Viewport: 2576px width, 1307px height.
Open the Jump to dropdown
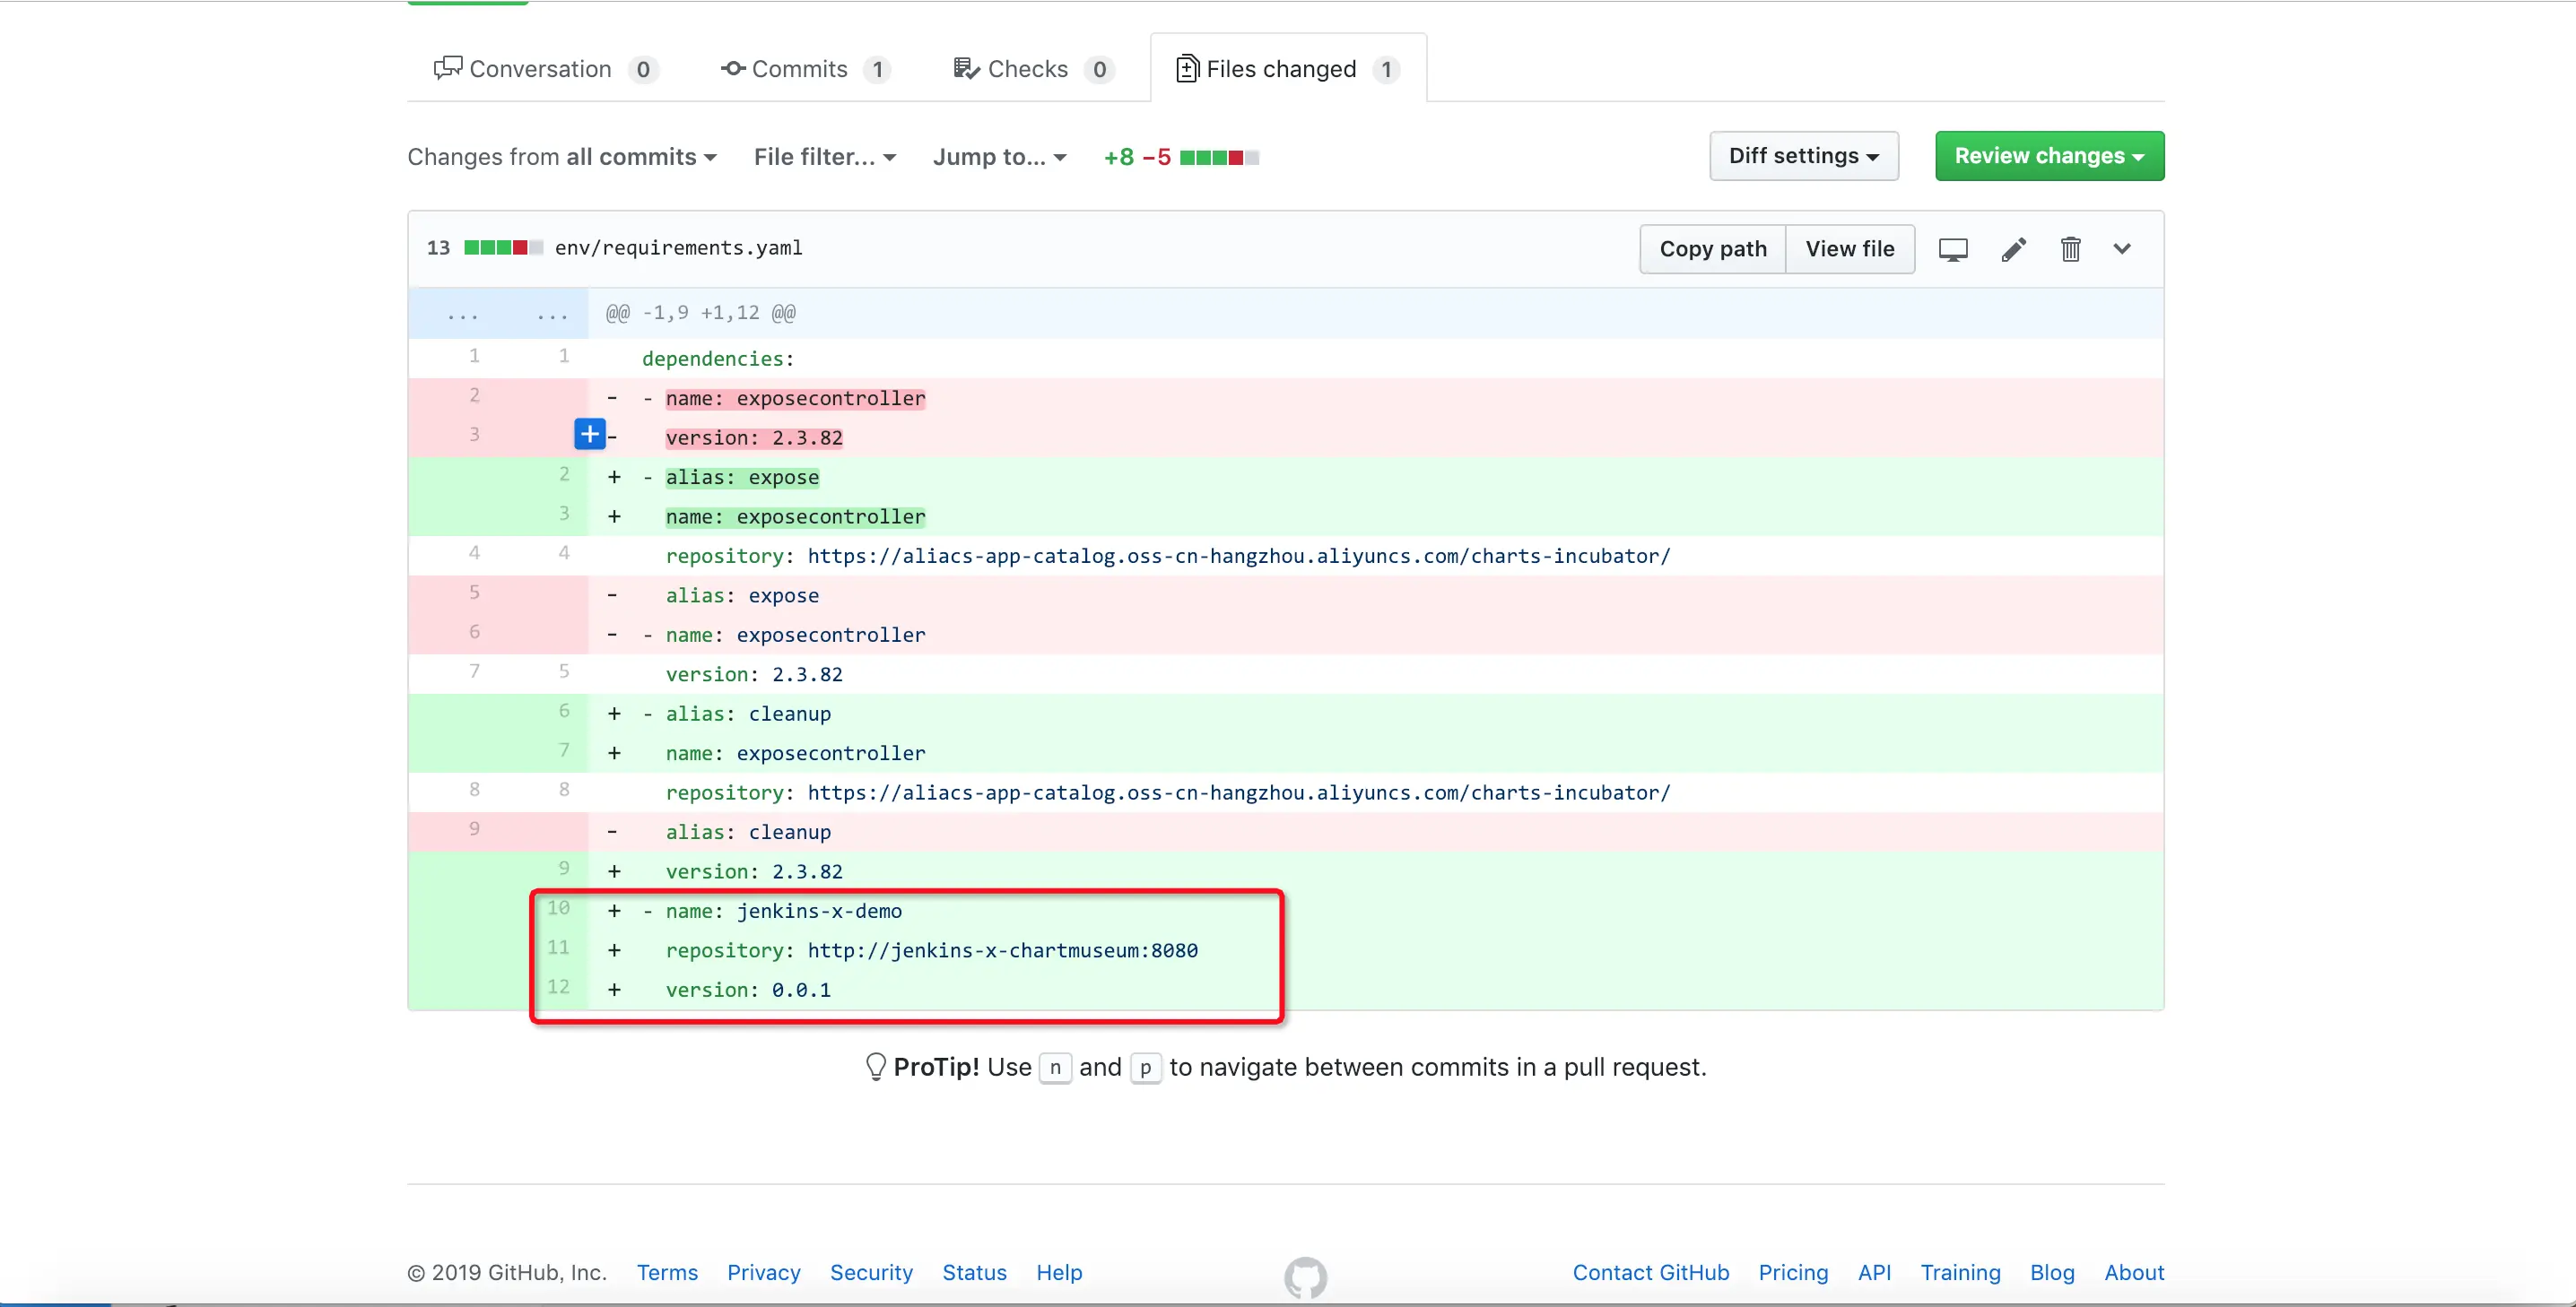tap(999, 157)
